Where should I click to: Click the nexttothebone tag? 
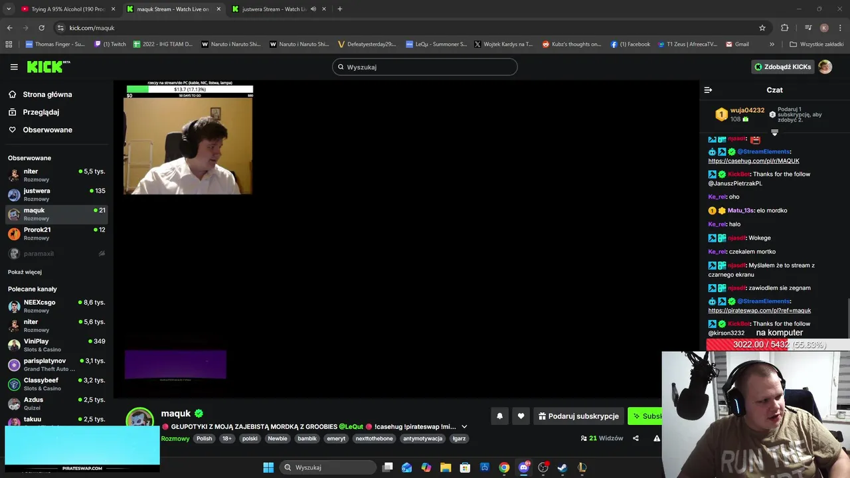[x=374, y=438]
